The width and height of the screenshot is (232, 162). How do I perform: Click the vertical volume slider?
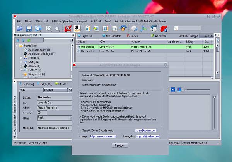click(215, 113)
